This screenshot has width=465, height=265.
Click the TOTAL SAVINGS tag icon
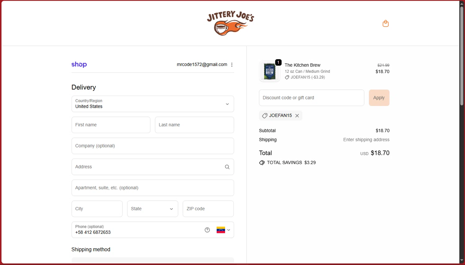tap(262, 163)
